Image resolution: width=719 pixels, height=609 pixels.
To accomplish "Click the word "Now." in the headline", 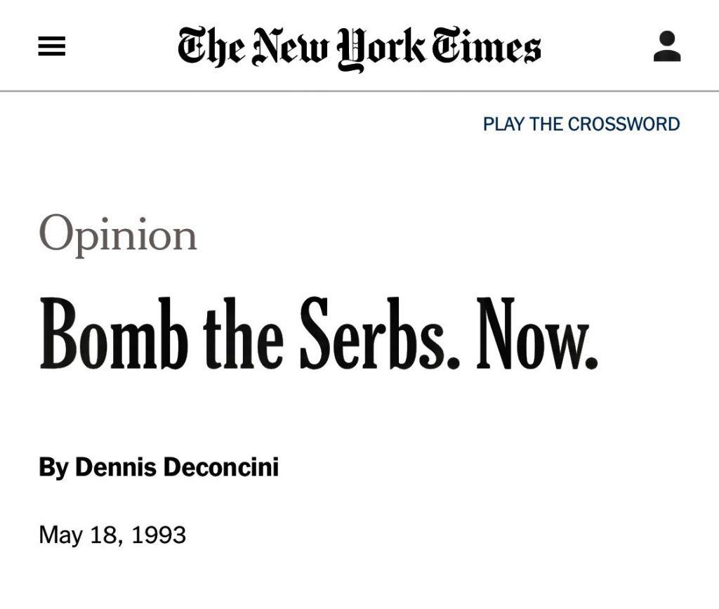I will 537,334.
